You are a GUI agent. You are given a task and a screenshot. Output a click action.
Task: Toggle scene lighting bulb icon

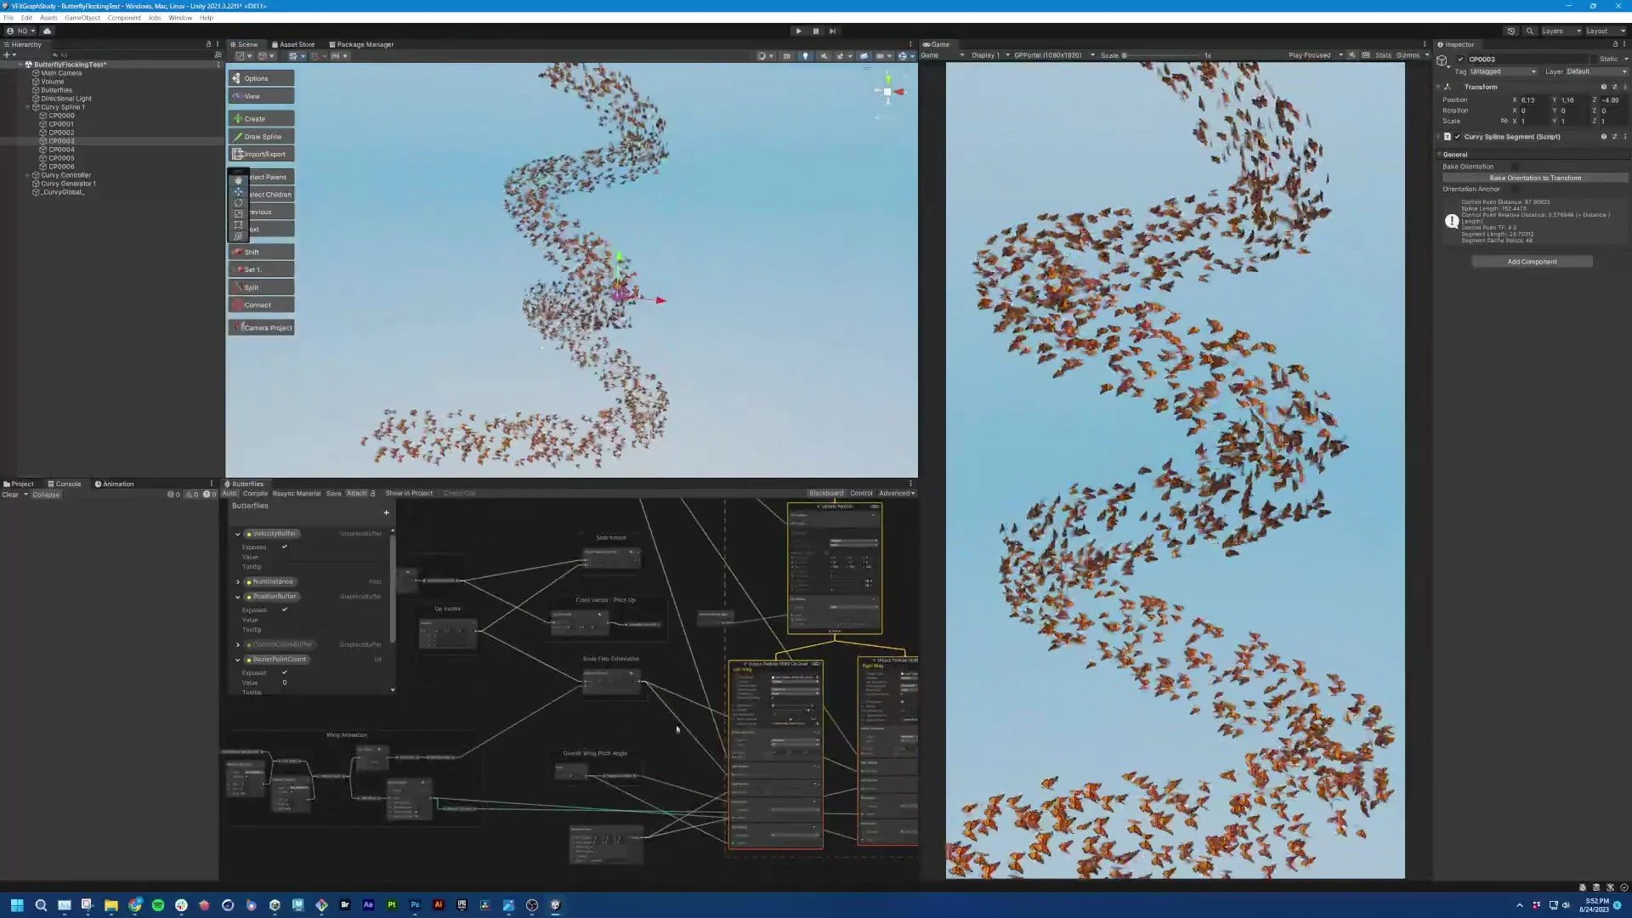point(805,56)
